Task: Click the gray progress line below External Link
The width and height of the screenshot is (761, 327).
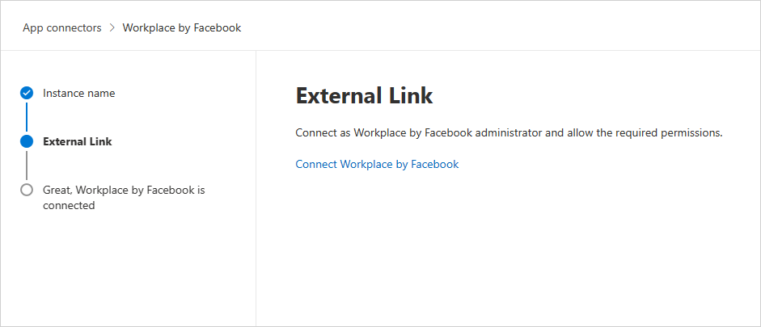Action: point(27,166)
